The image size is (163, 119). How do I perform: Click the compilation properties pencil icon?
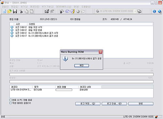click(47, 11)
